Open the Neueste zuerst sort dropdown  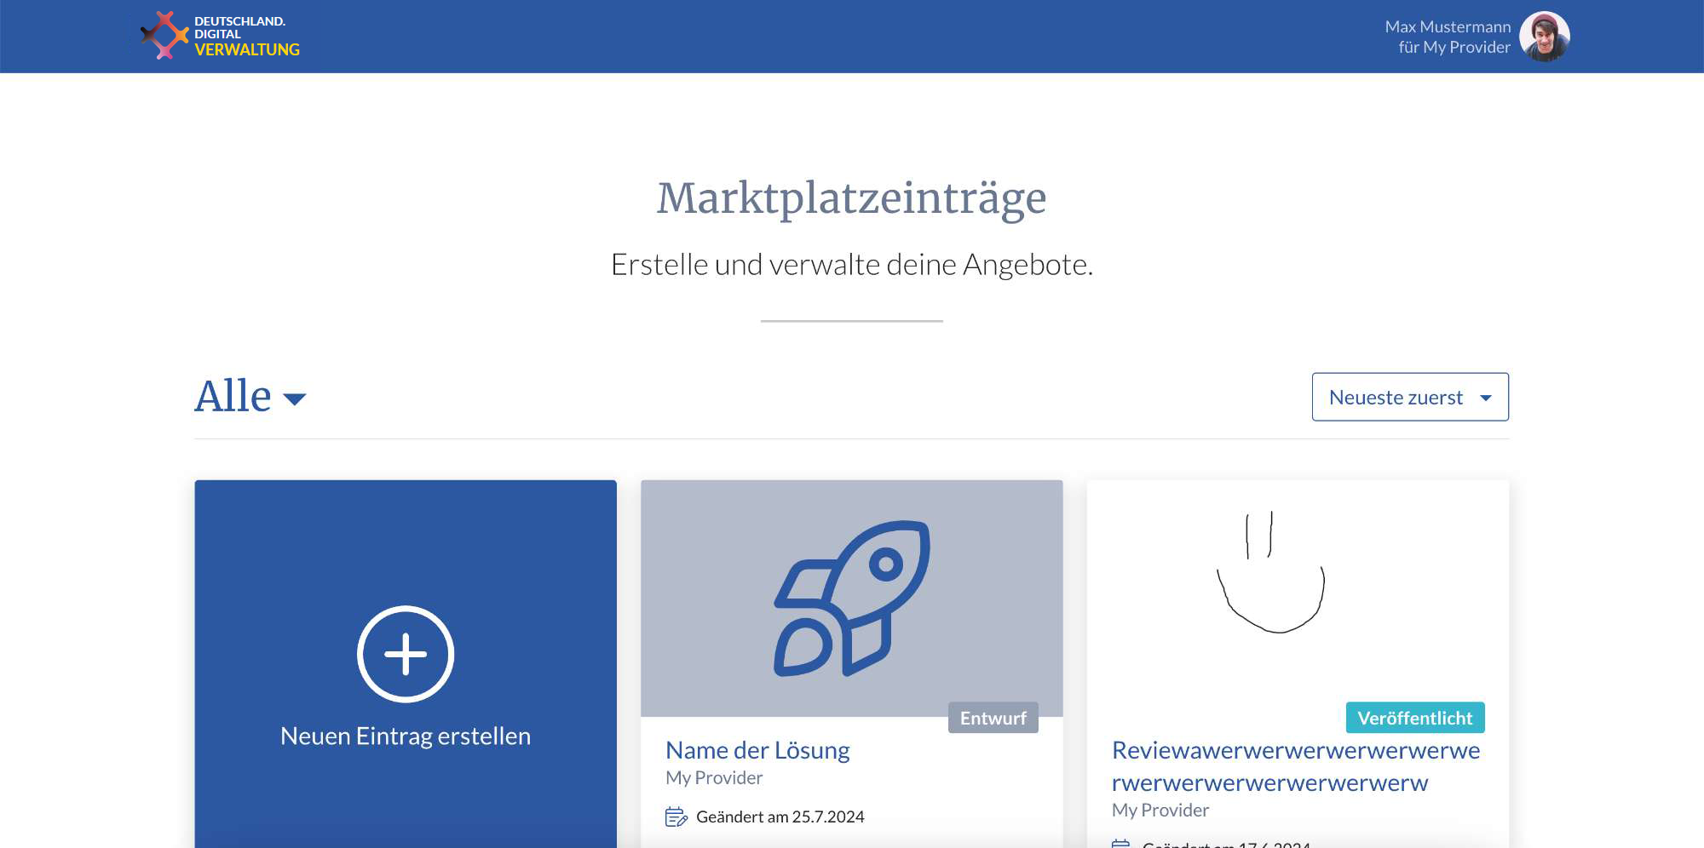pyautogui.click(x=1410, y=397)
